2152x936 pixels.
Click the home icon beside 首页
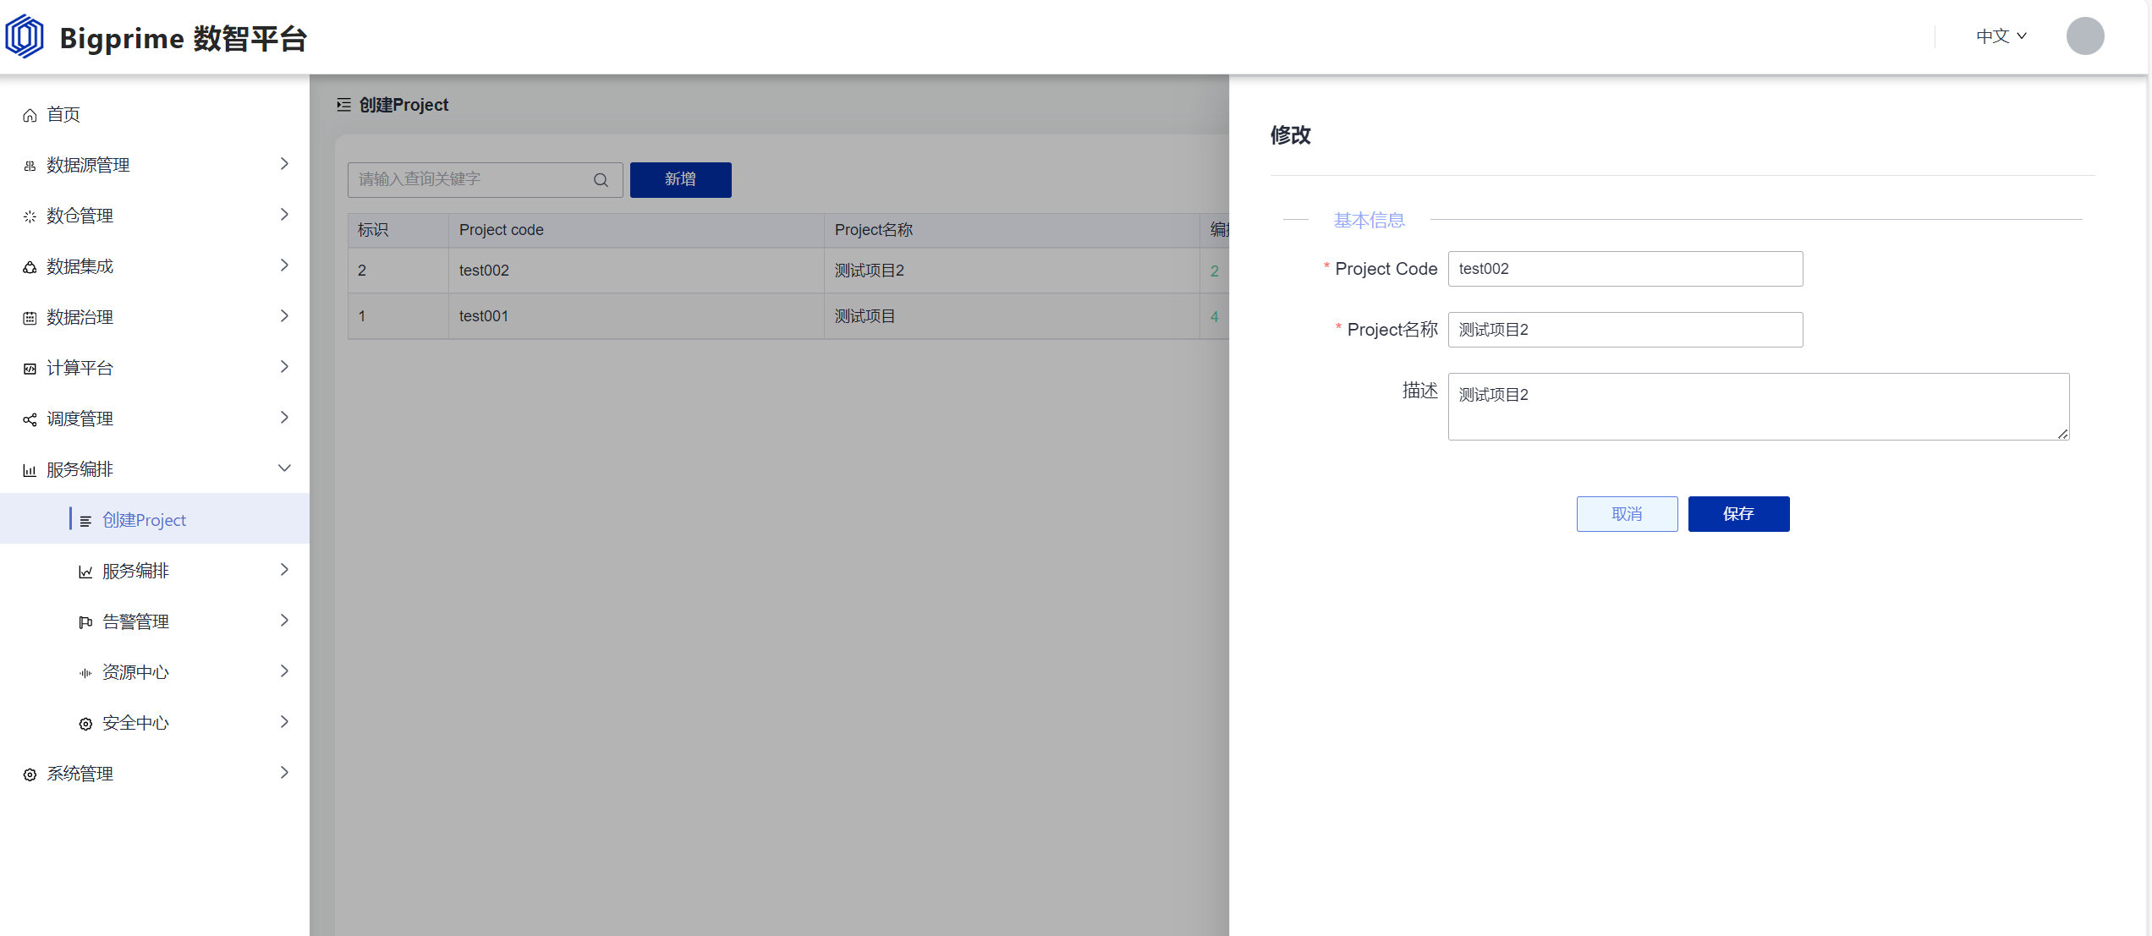30,115
